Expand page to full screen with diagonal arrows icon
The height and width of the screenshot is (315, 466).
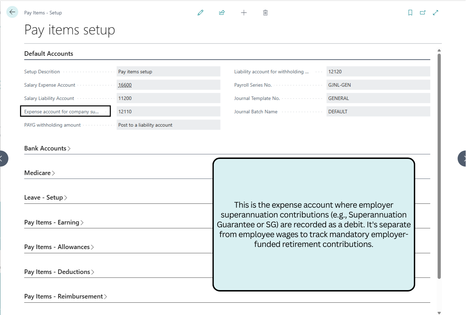tap(435, 12)
